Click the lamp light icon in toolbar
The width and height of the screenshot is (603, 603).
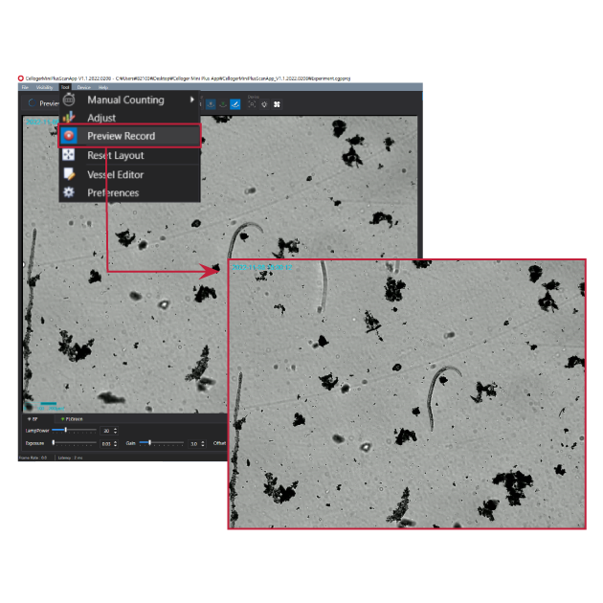pyautogui.click(x=264, y=103)
